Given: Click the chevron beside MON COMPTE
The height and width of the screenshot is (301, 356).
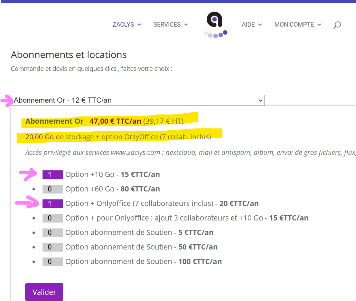Looking at the screenshot, I should click(x=319, y=25).
